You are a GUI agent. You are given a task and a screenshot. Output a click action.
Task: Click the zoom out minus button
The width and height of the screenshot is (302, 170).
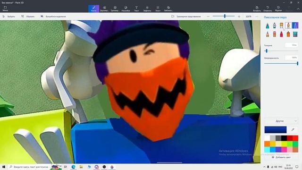pos(208,17)
